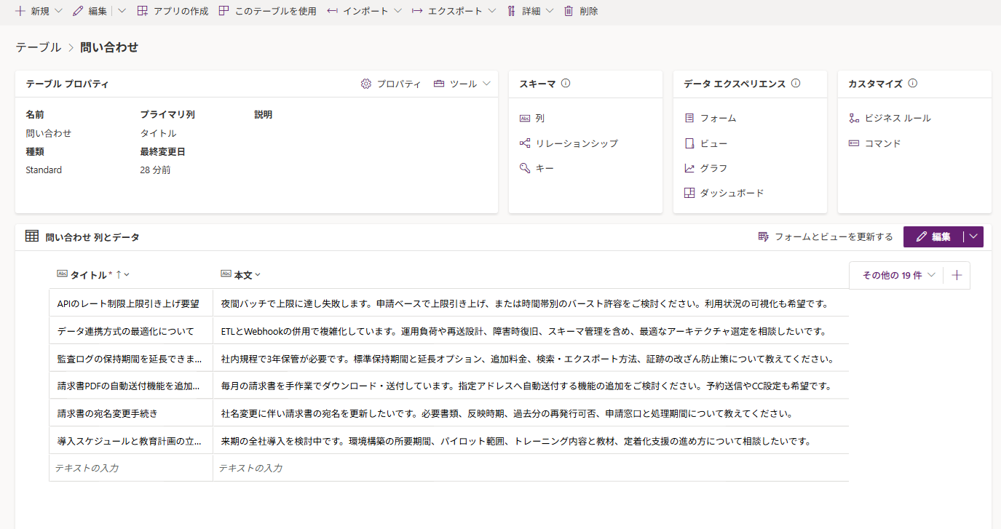The height and width of the screenshot is (529, 1001).
Task: Open Relationships in Schema card
Action: (576, 143)
